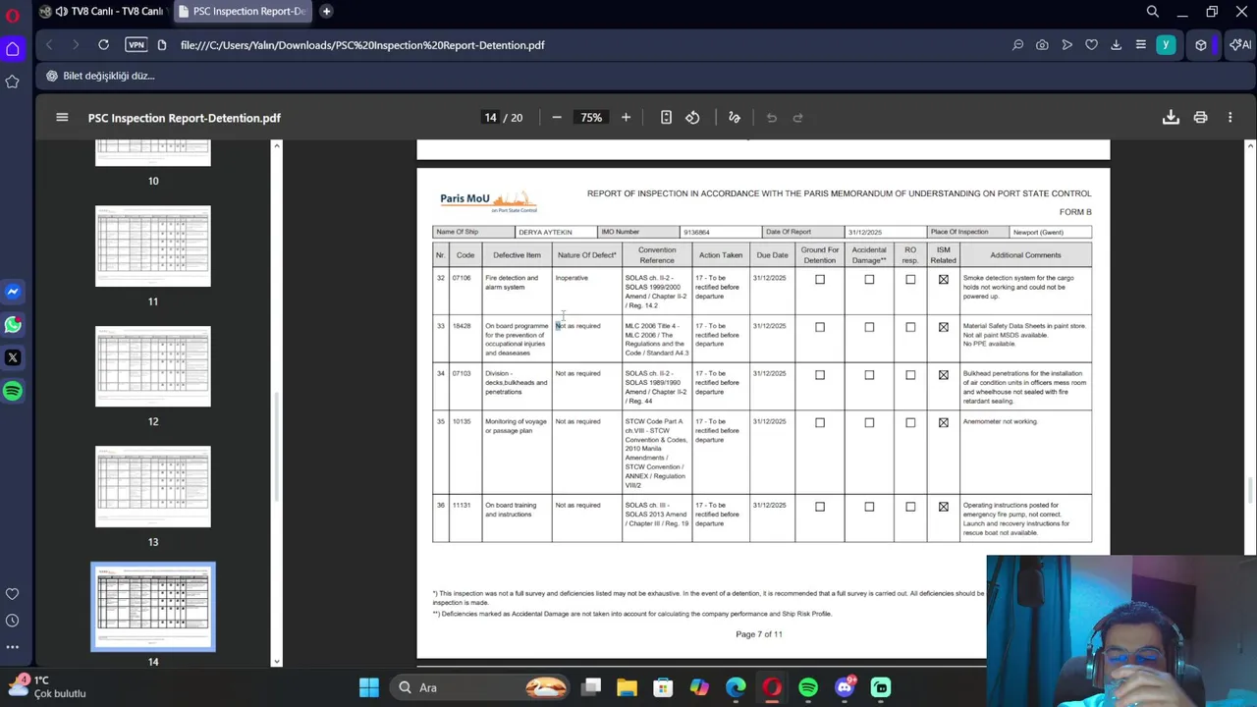Open browser downloads arrow in address bar
This screenshot has width=1257, height=707.
click(x=1116, y=45)
